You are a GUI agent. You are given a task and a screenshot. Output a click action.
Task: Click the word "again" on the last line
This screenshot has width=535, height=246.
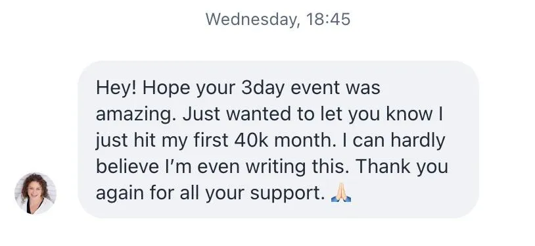tap(120, 195)
